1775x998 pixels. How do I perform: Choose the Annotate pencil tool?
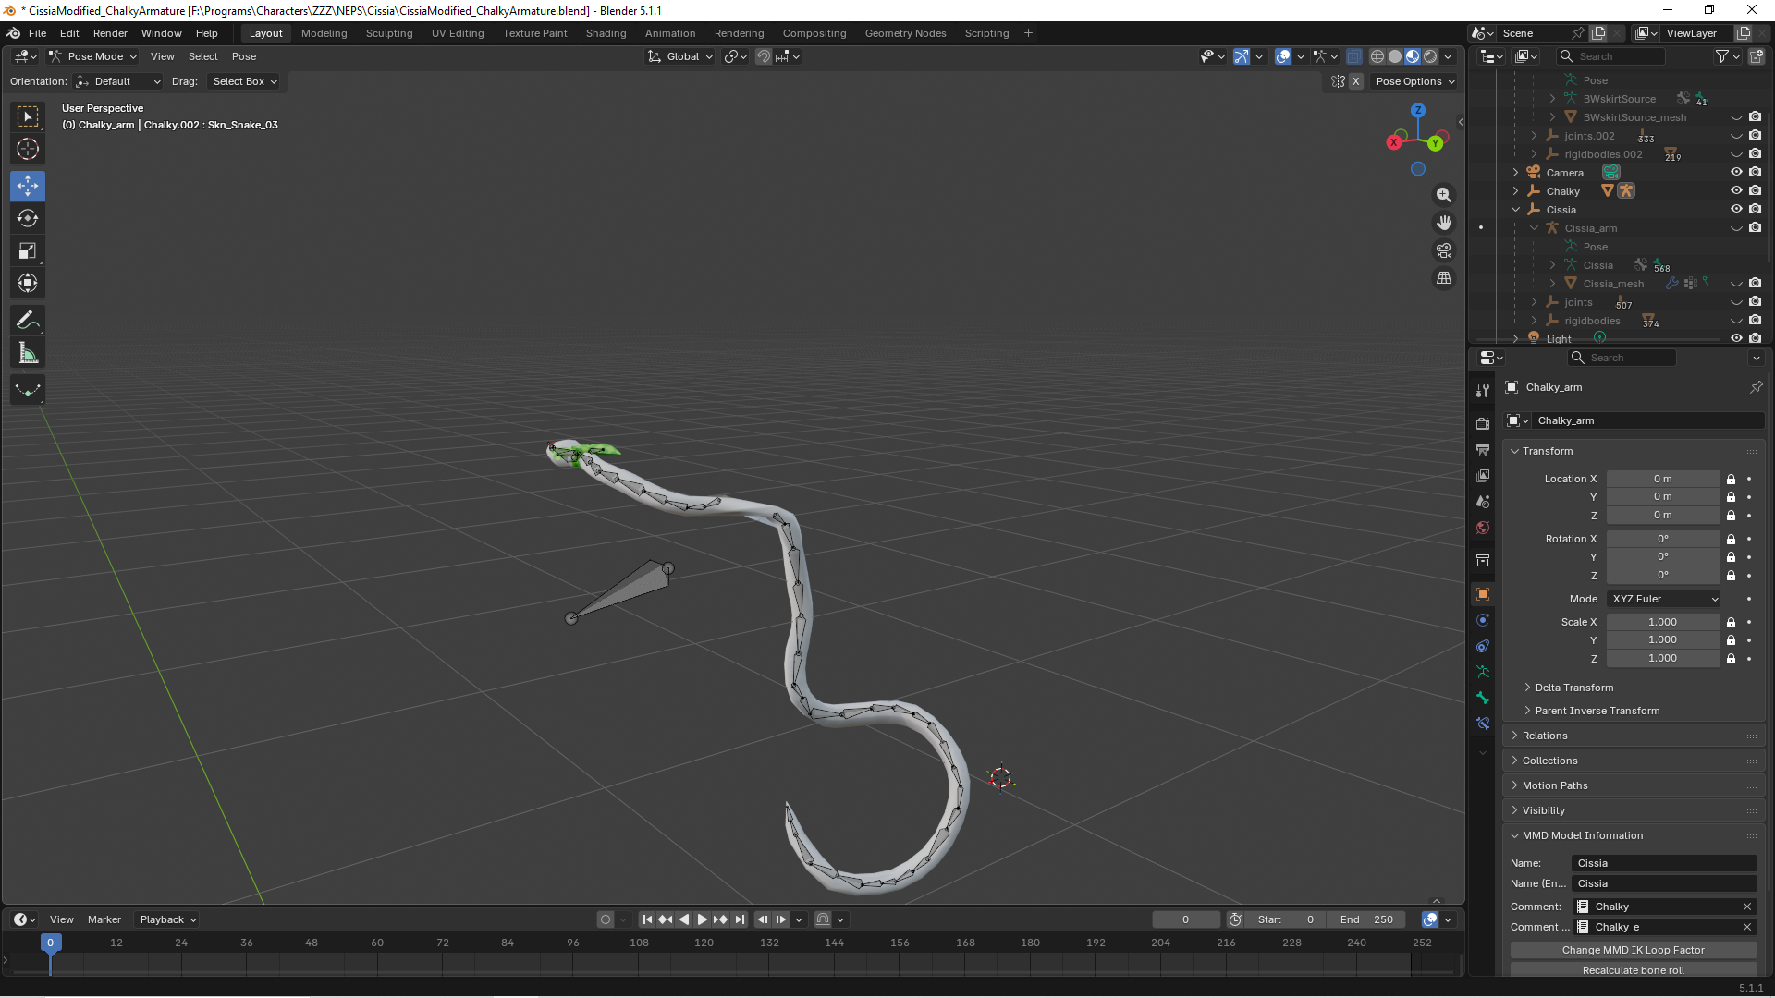28,321
